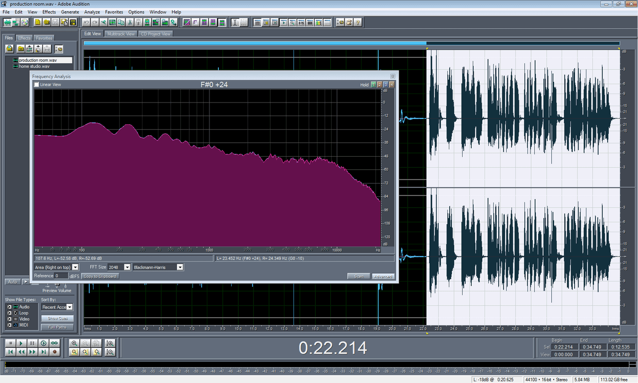Image resolution: width=638 pixels, height=383 pixels.
Task: Select the Marquee selection tool
Action: 244,22
